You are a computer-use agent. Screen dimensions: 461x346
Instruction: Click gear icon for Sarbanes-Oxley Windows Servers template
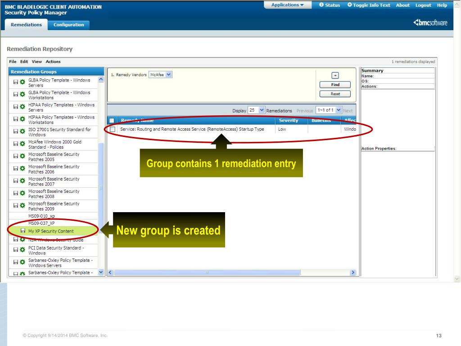click(23, 262)
